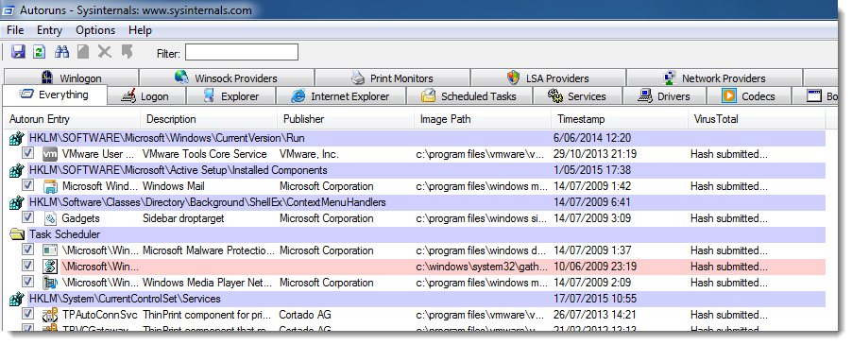Viewport: 852px width, 345px height.
Task: Click the TPAutoConnSvc service icon
Action: tap(50, 315)
